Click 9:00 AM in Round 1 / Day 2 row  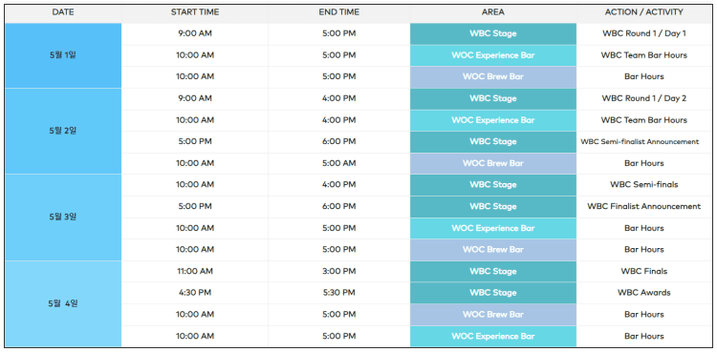195,98
